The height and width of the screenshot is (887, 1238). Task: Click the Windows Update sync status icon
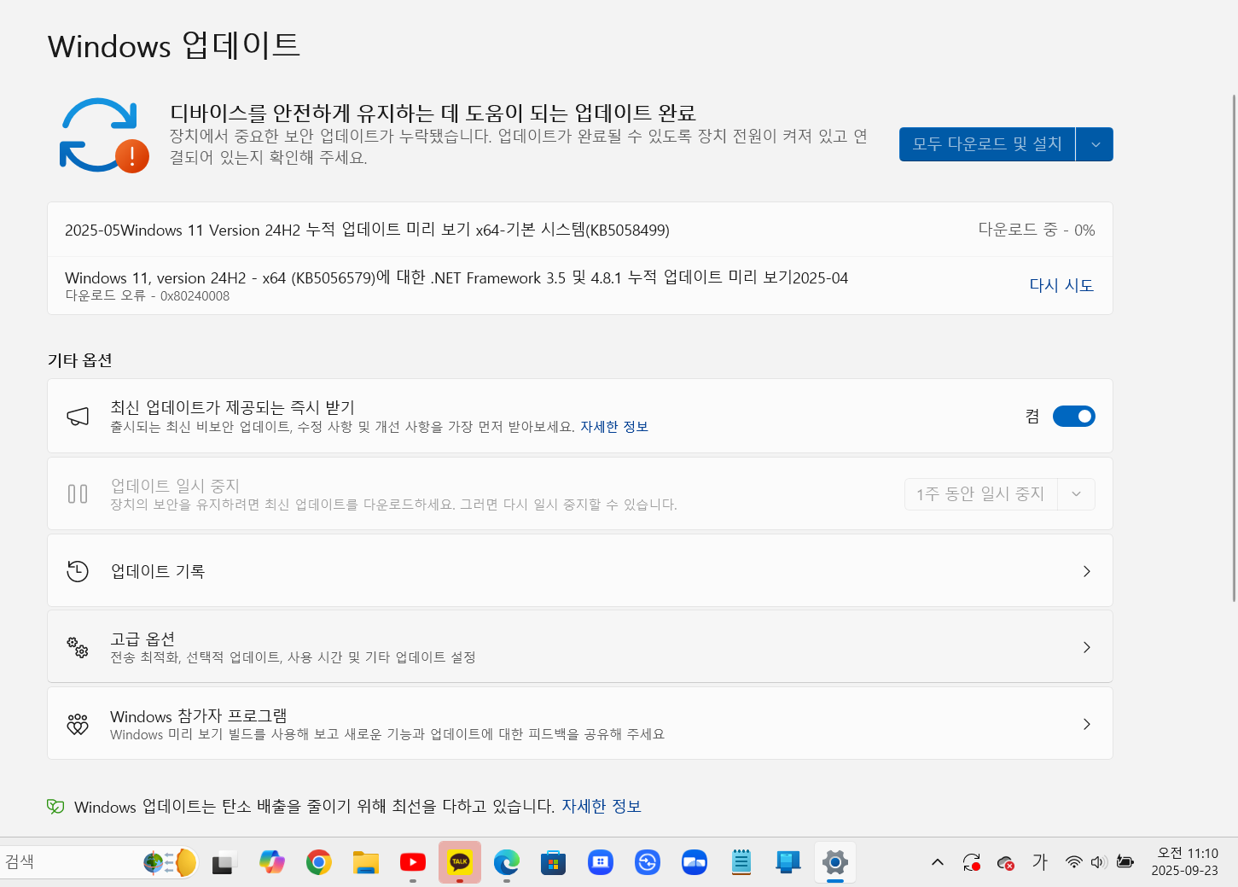point(104,136)
